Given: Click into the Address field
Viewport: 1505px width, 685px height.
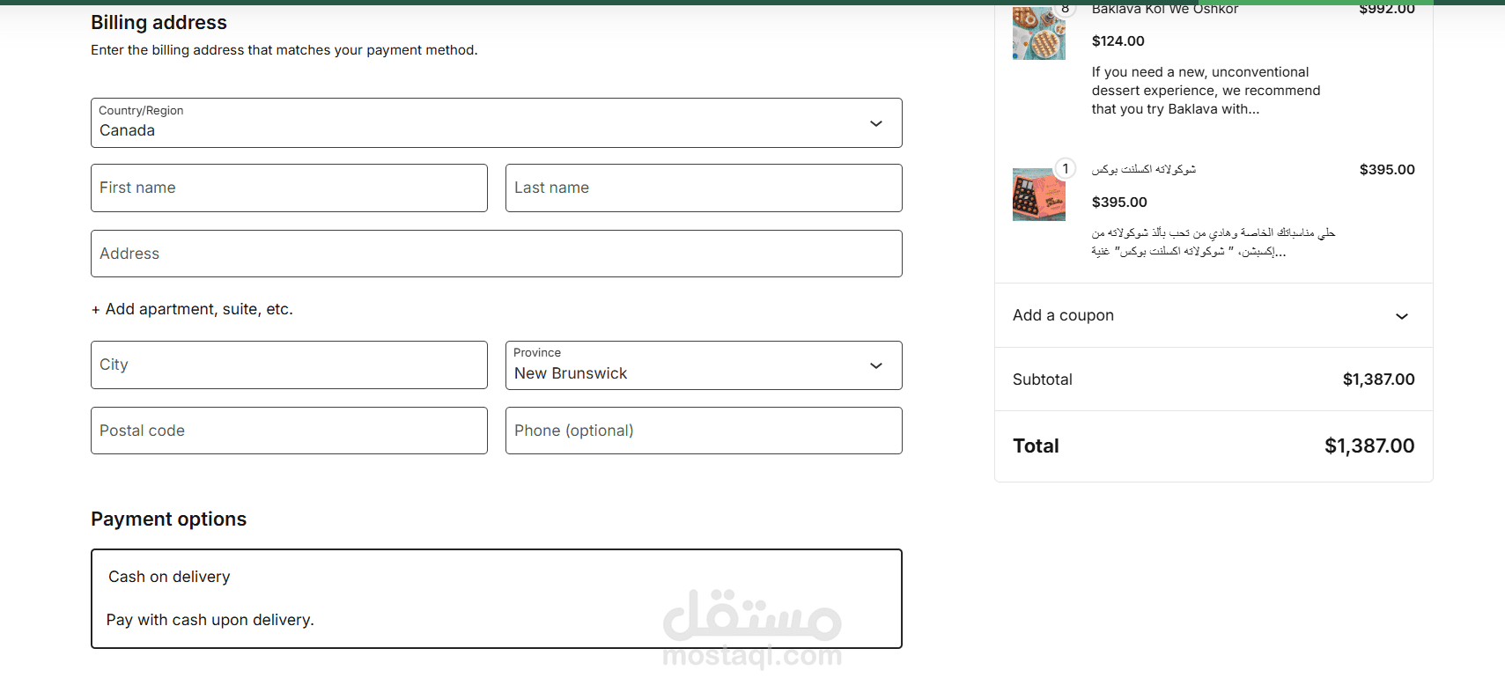Looking at the screenshot, I should pyautogui.click(x=497, y=254).
